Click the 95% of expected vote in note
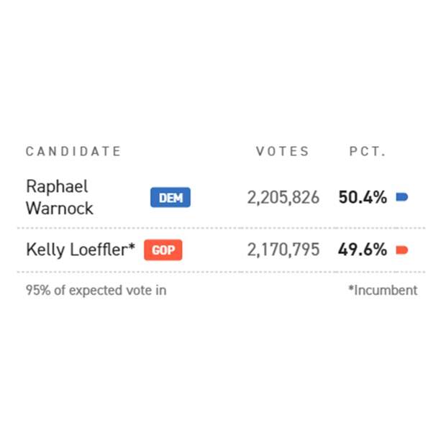 tap(96, 291)
